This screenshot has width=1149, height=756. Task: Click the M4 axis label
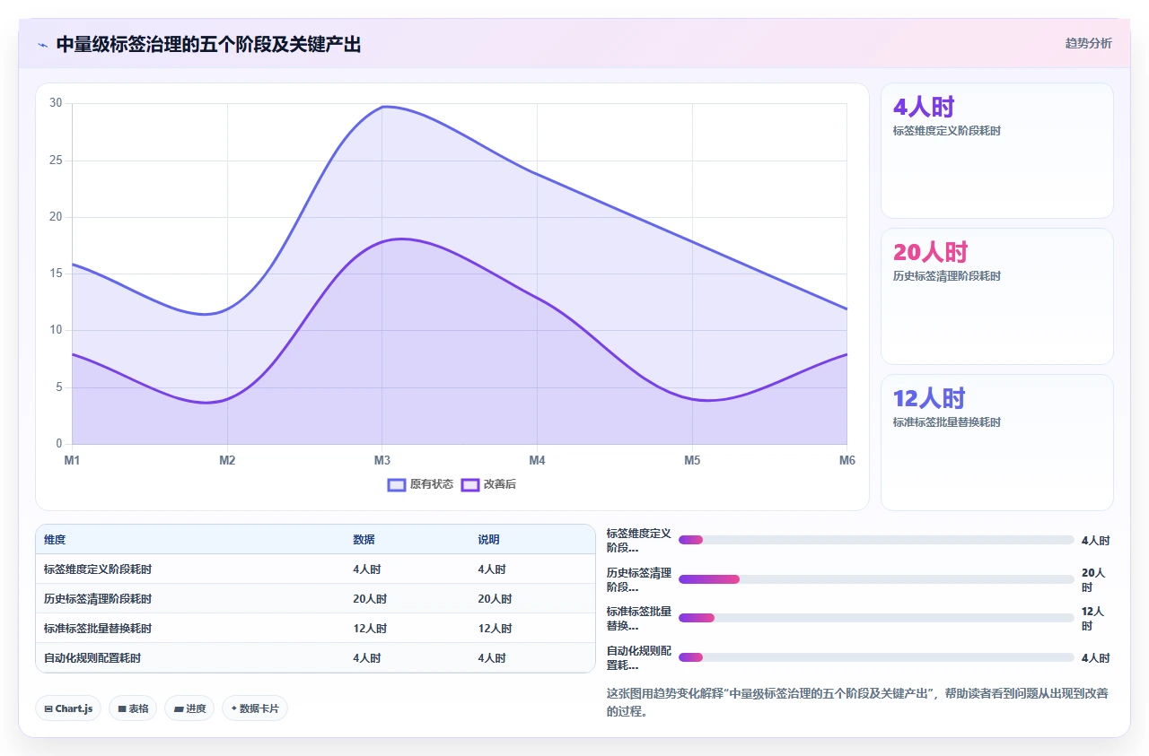click(x=537, y=461)
